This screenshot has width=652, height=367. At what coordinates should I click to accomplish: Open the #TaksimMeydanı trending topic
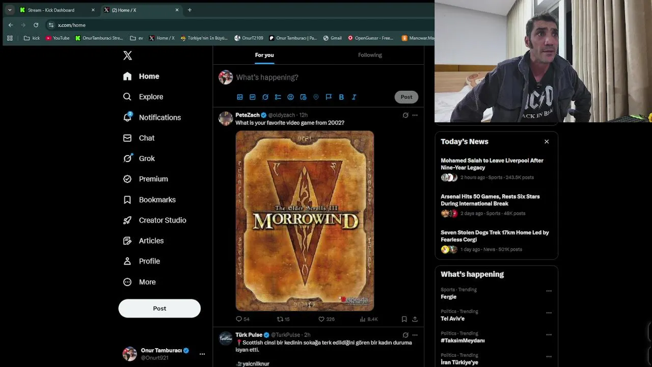463,340
